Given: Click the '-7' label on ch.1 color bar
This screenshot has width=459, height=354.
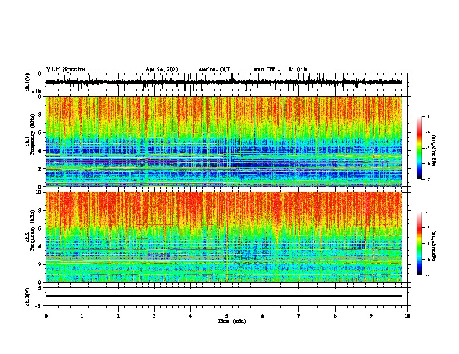Looking at the screenshot, I should tap(428, 180).
